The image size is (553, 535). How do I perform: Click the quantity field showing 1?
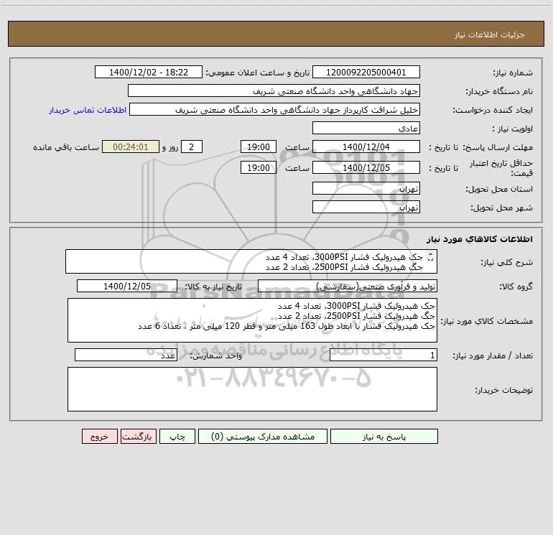tap(384, 355)
